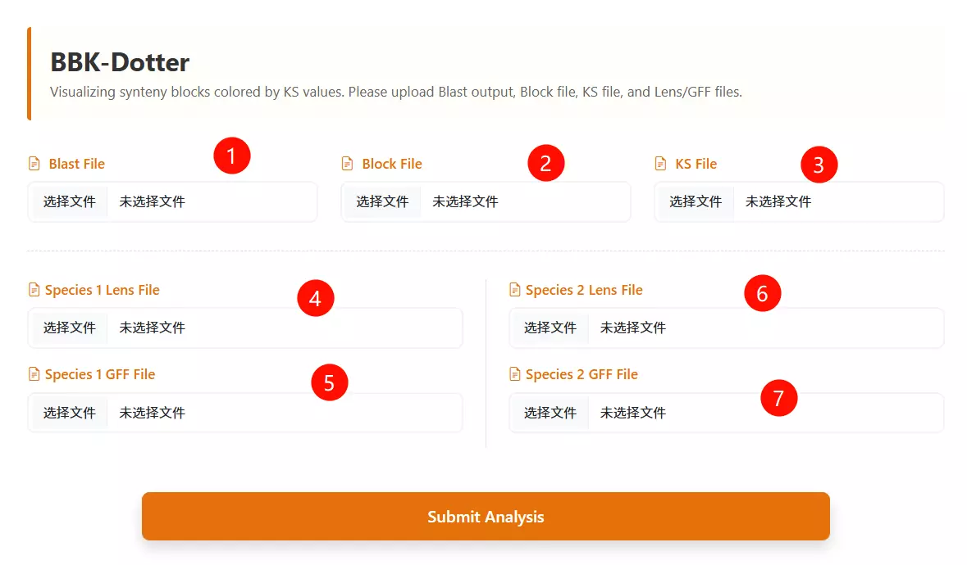Open file chooser for KS File
The image size is (967, 565).
tap(696, 201)
